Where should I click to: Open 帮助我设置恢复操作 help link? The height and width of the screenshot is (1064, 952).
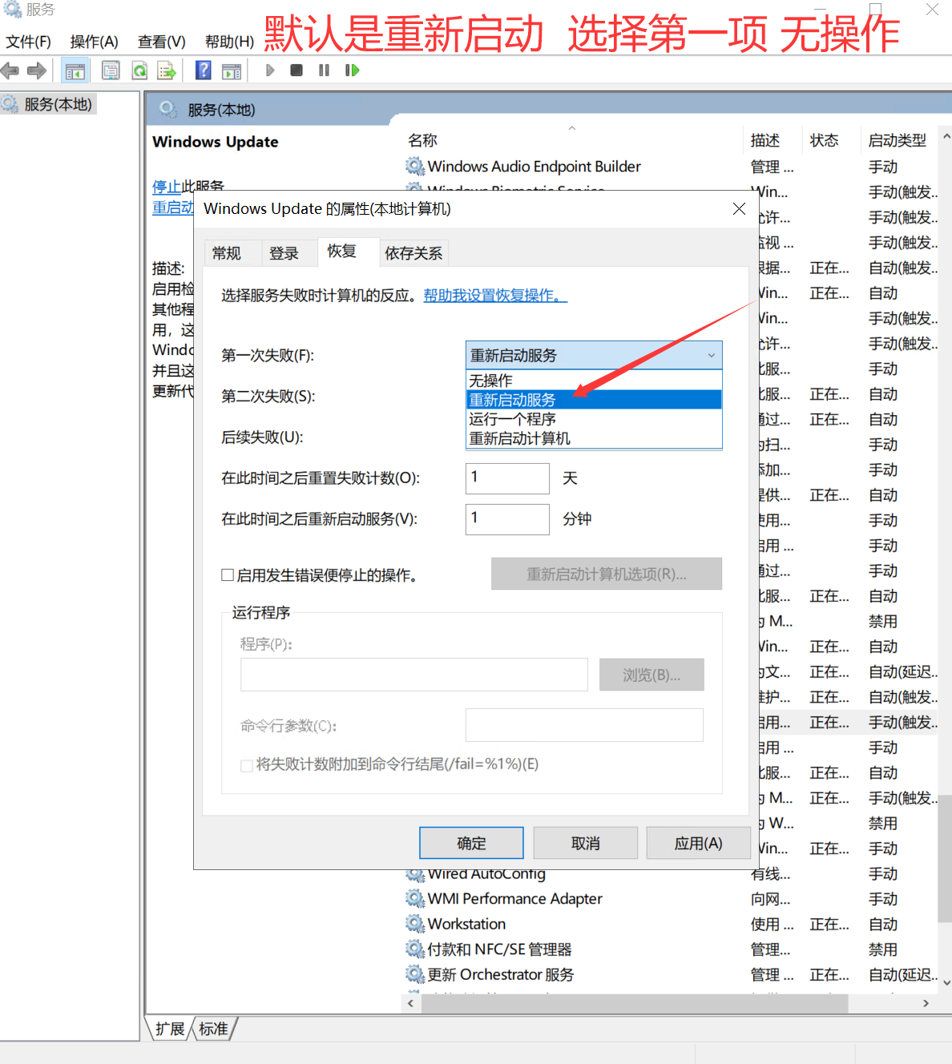[x=495, y=295]
